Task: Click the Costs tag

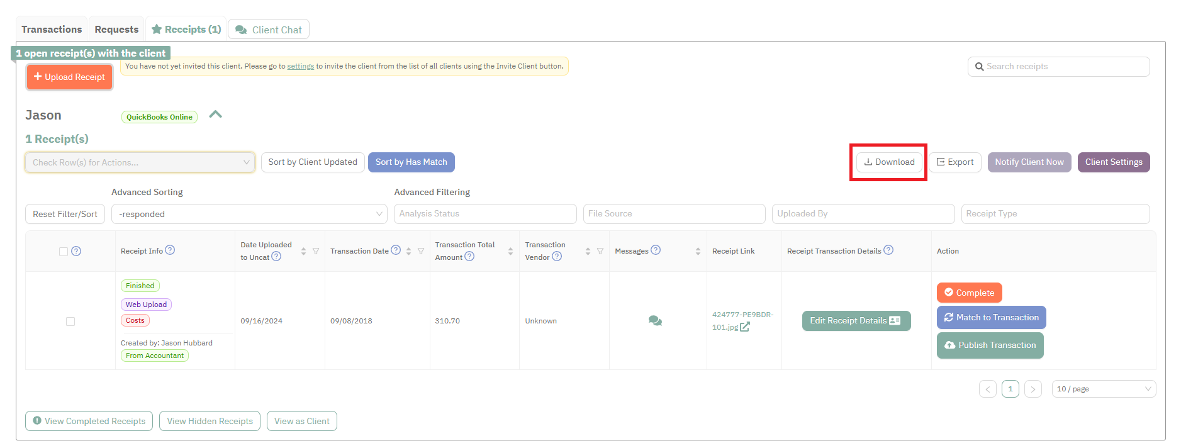Action: tap(135, 320)
